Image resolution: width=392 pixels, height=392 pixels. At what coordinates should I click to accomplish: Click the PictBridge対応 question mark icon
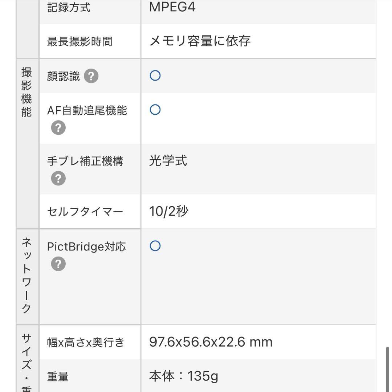58,264
